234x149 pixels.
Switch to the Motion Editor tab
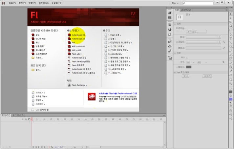coord(18,115)
